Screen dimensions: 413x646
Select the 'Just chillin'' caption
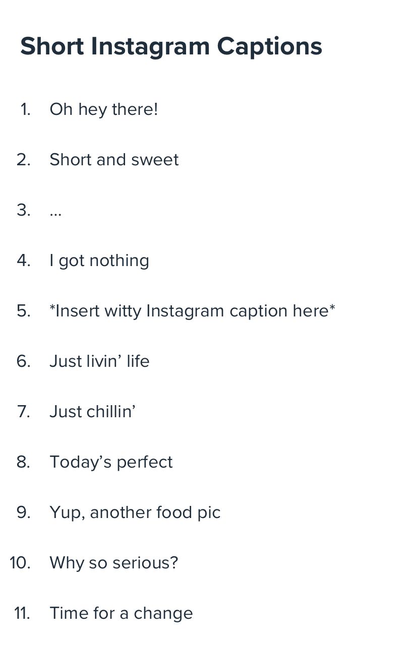point(93,412)
